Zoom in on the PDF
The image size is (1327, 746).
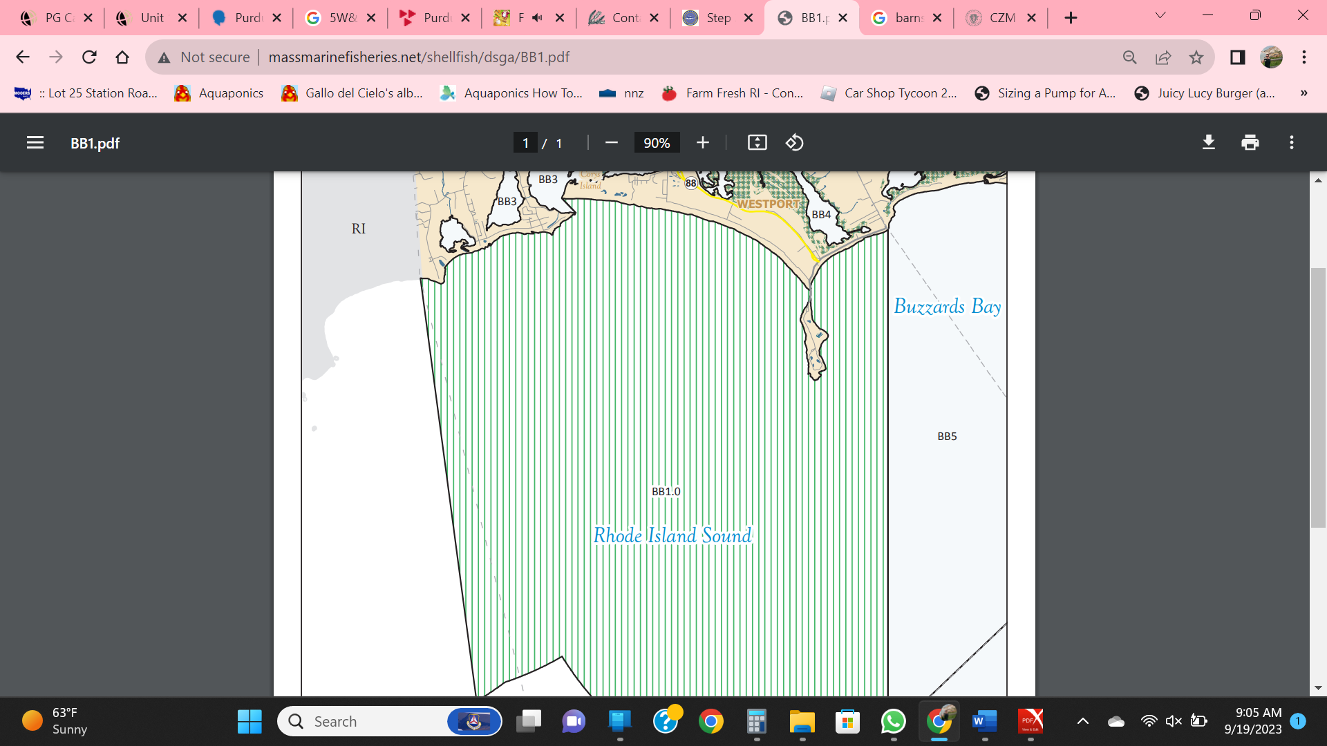coord(702,142)
